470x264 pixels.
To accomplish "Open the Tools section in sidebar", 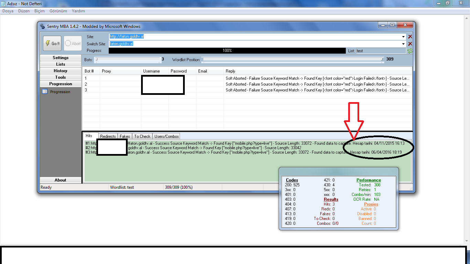I will pyautogui.click(x=61, y=77).
